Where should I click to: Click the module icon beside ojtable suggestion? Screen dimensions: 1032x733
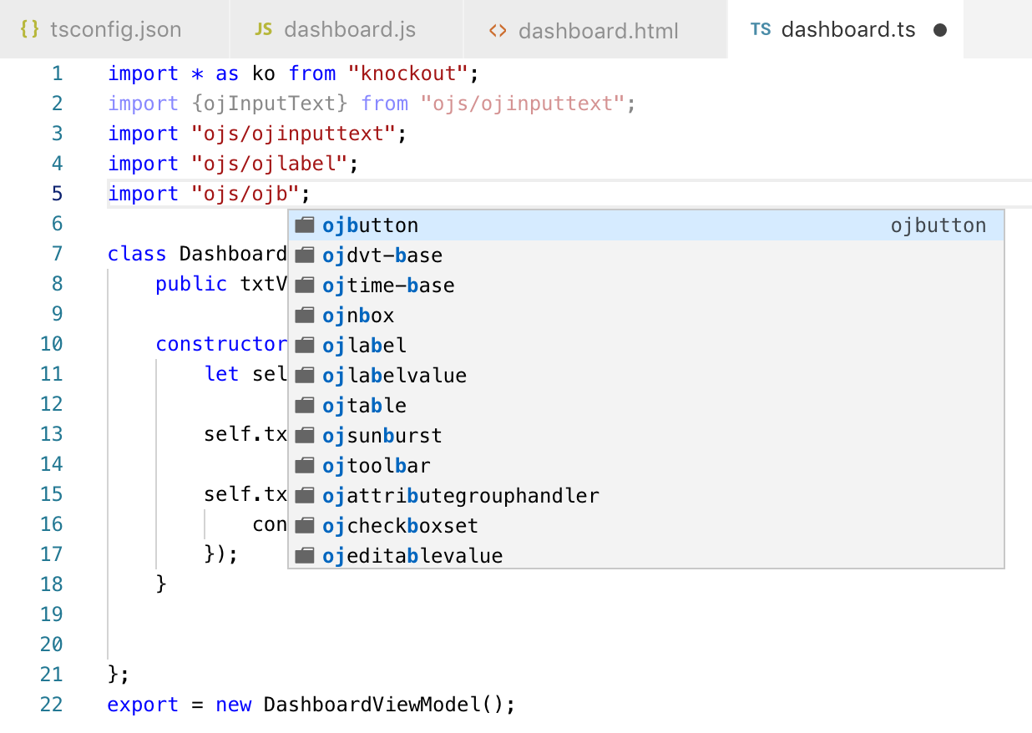[x=305, y=405]
